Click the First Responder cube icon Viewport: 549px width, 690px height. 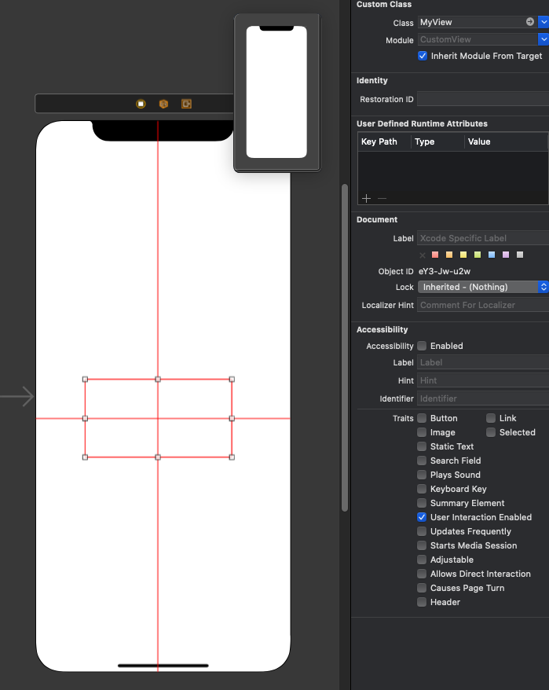tap(163, 104)
